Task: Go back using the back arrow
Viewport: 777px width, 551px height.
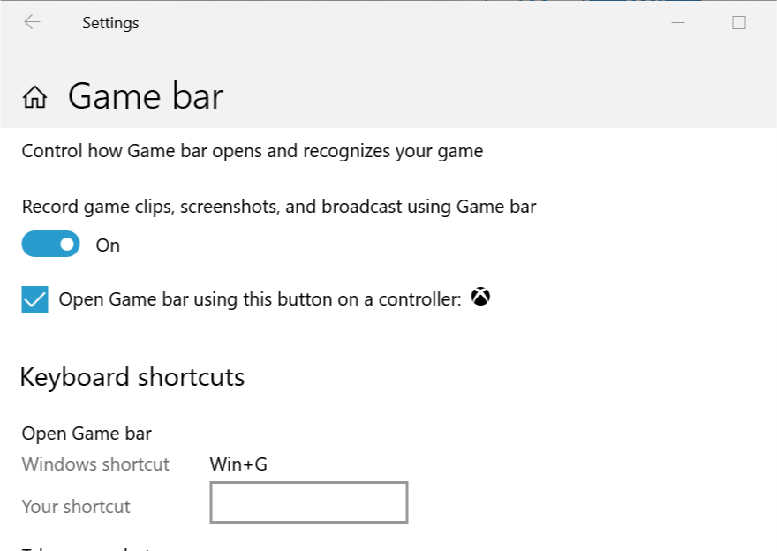Action: (32, 22)
